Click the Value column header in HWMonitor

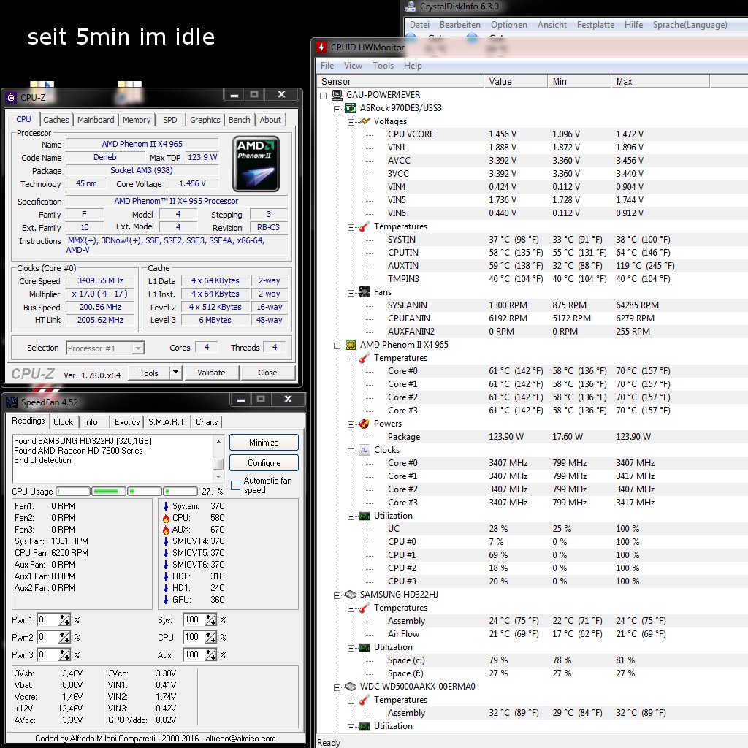(x=516, y=82)
